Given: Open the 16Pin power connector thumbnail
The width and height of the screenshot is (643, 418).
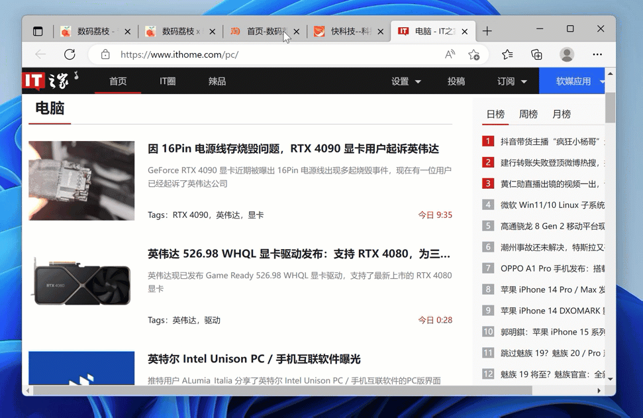Looking at the screenshot, I should click(x=81, y=180).
